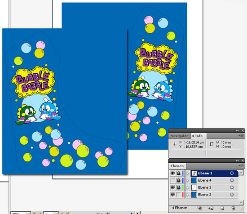Image resolution: width=247 pixels, height=214 pixels.
Task: Click the Ebenen scrollbar up arrow
Action: 241,172
